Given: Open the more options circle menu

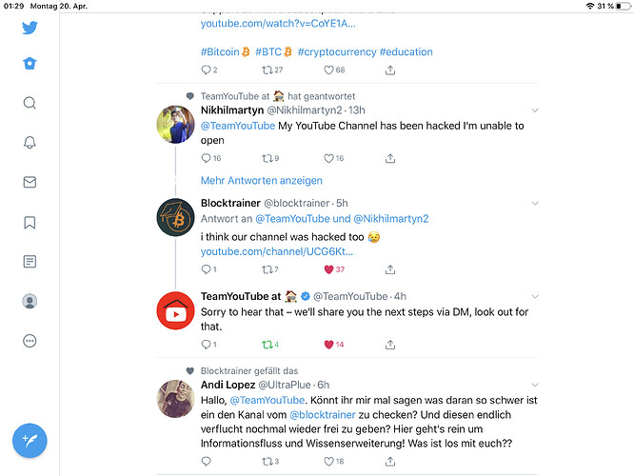Looking at the screenshot, I should coord(30,341).
